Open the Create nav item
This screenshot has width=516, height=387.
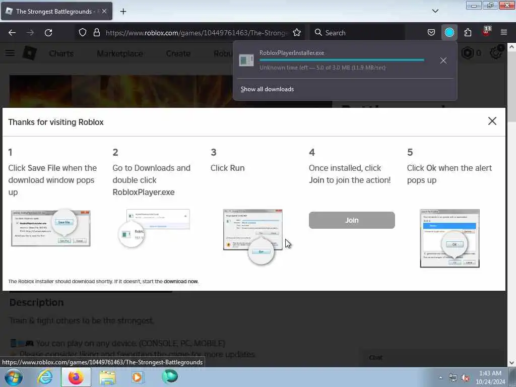178,53
